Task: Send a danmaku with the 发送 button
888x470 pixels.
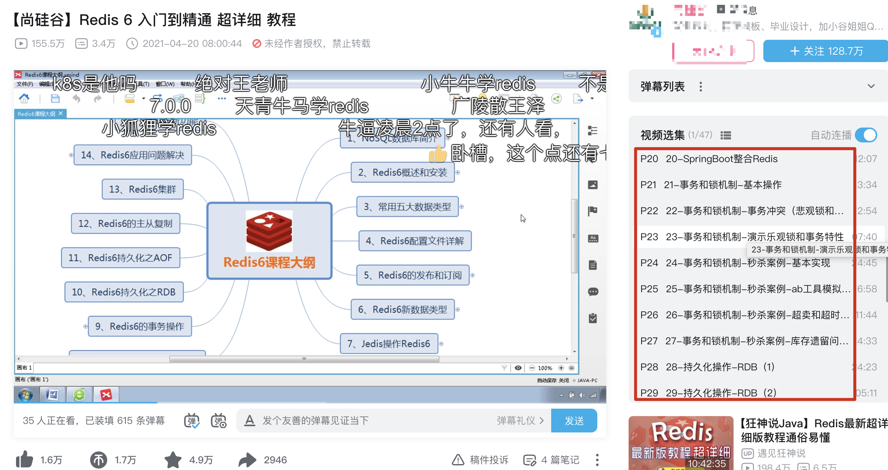Action: 574,421
